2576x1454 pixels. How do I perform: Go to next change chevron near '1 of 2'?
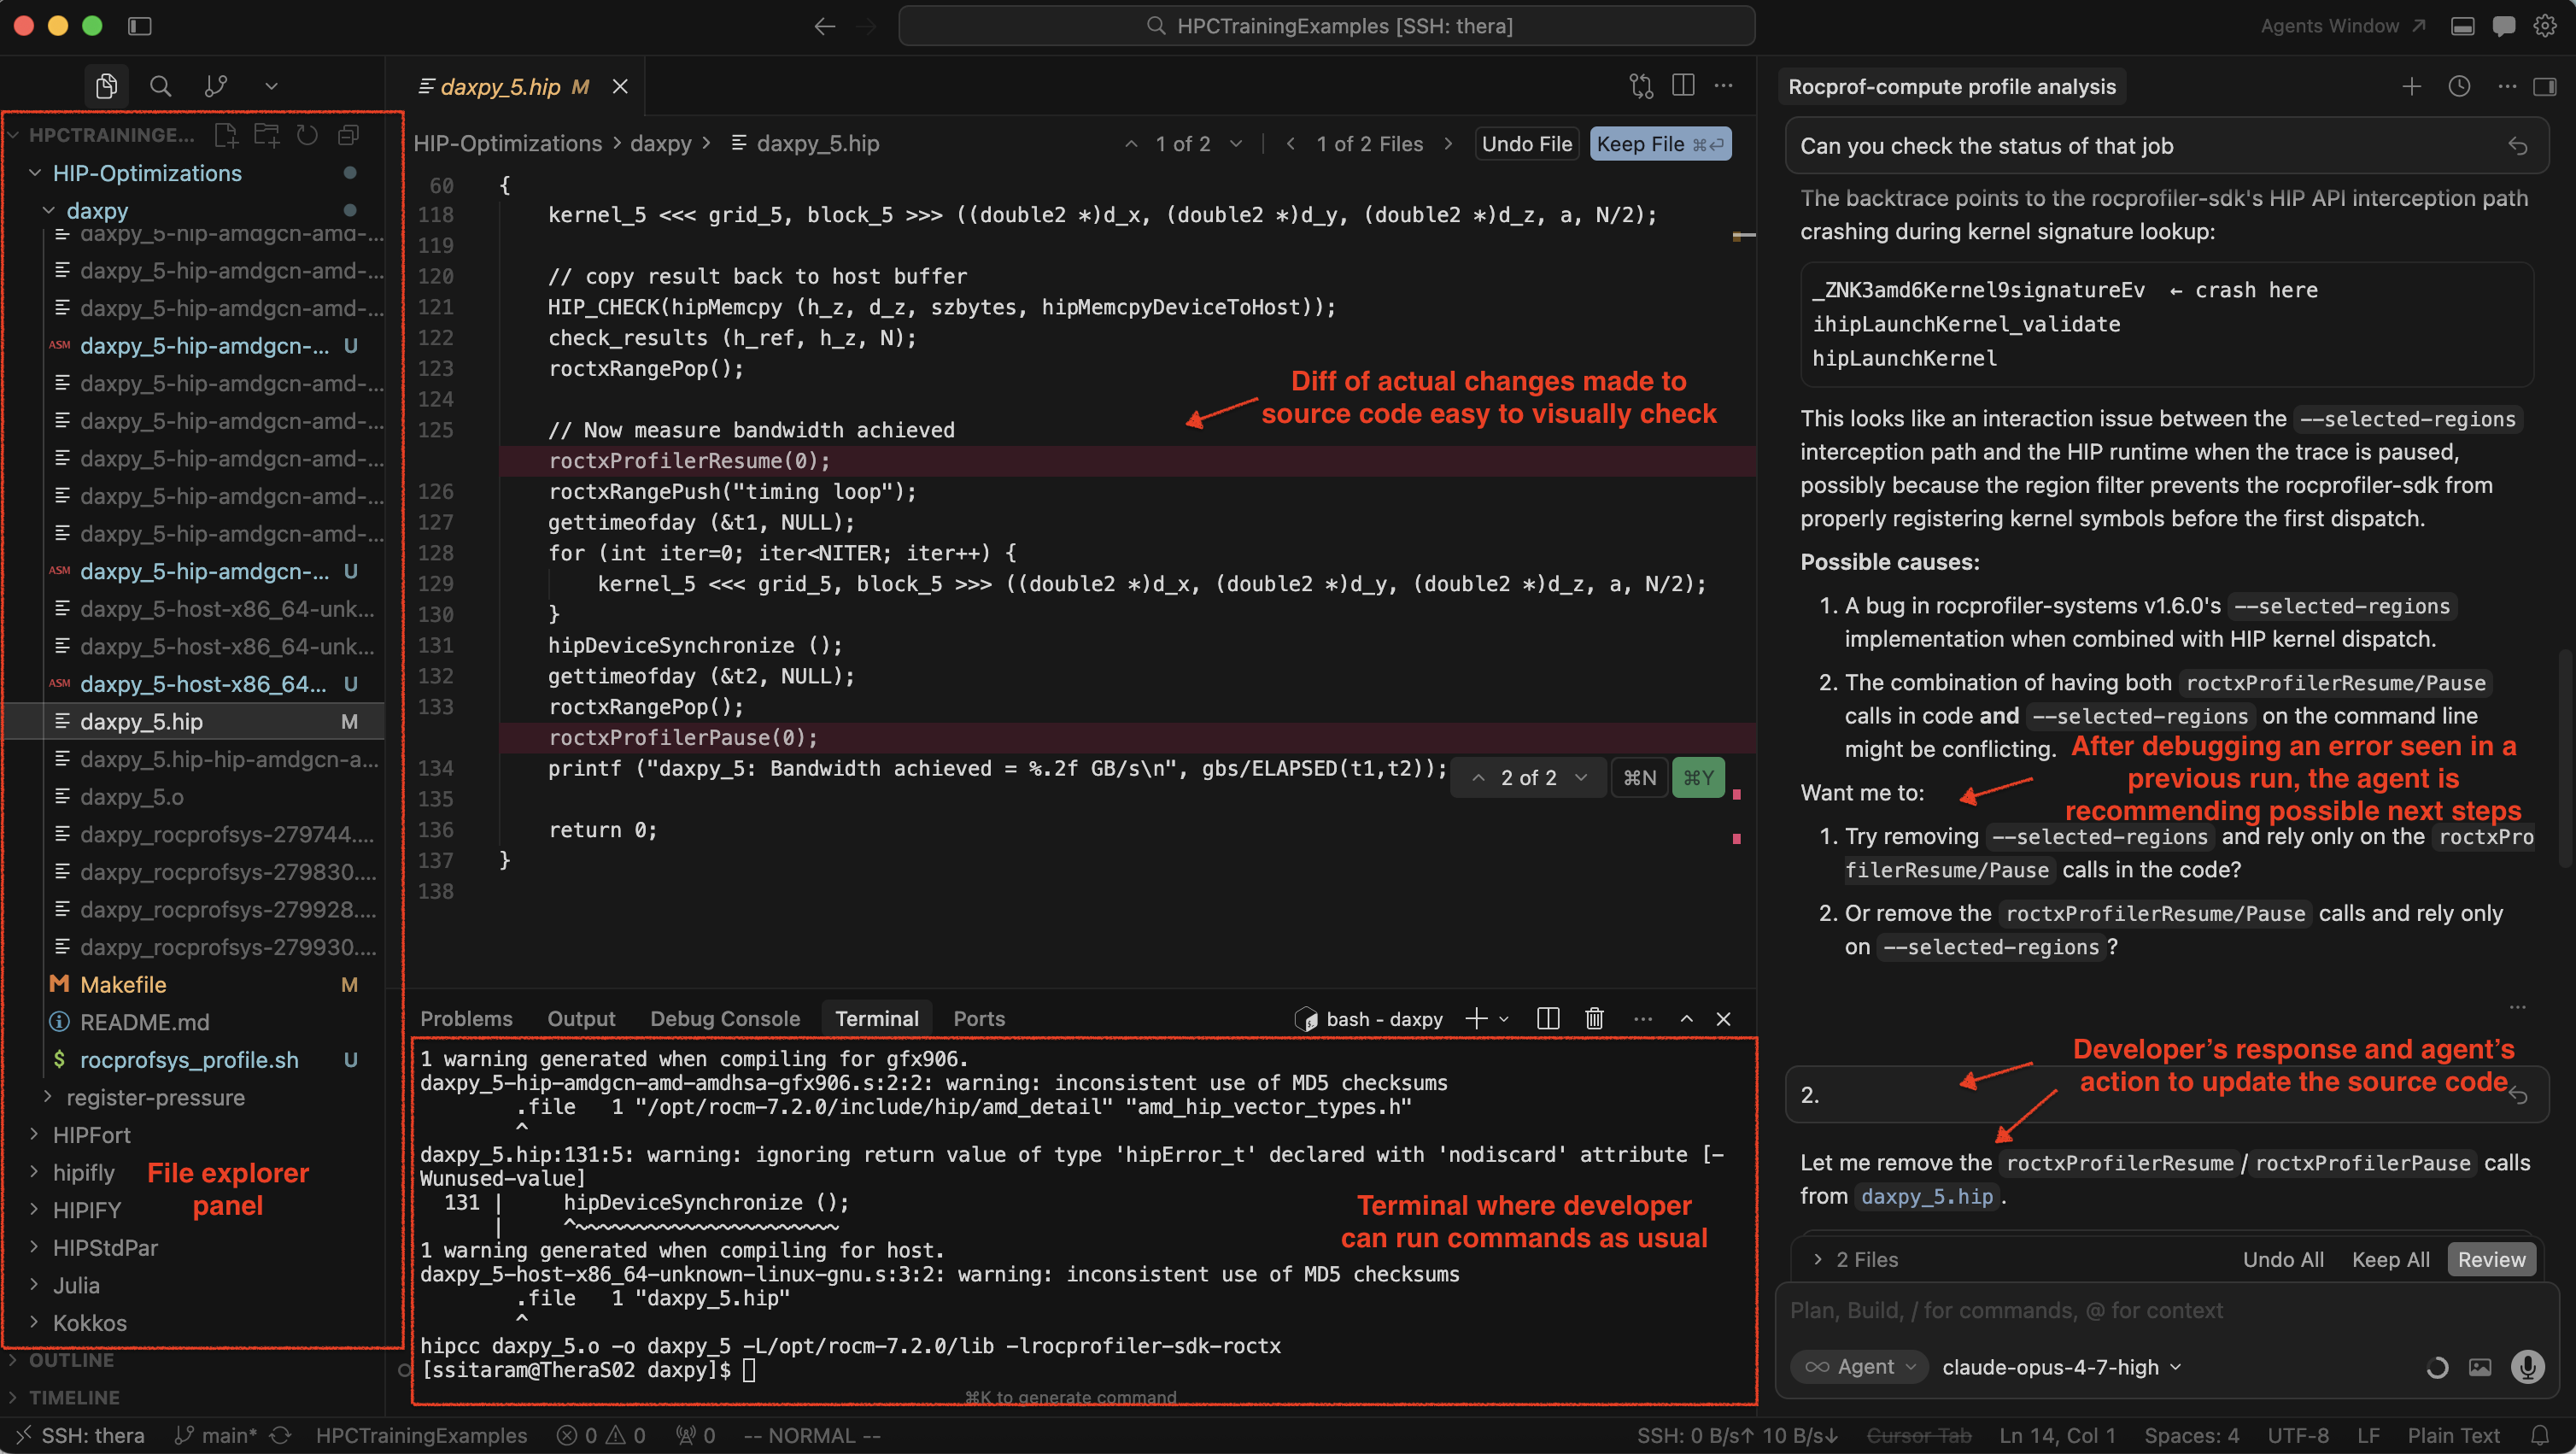[1236, 144]
